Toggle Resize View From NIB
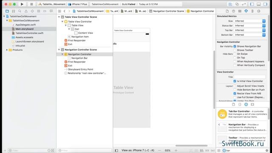 (235, 93)
